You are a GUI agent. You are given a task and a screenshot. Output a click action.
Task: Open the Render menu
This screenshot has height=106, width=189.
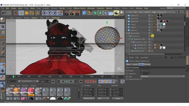click(x=62, y=8)
